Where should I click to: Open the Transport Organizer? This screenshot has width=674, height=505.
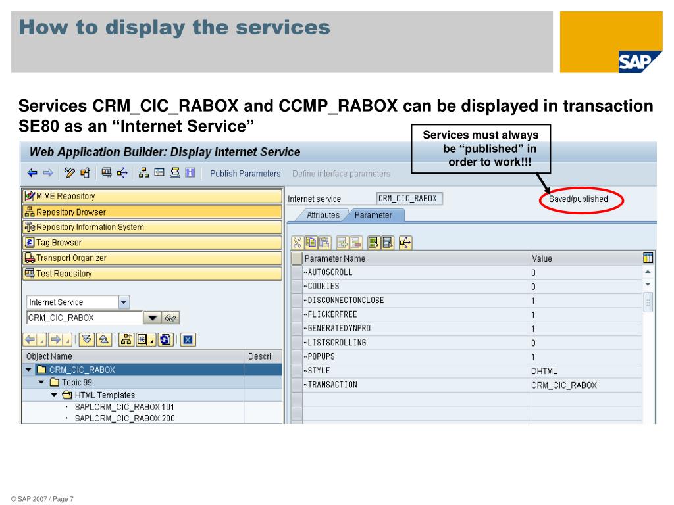point(152,258)
